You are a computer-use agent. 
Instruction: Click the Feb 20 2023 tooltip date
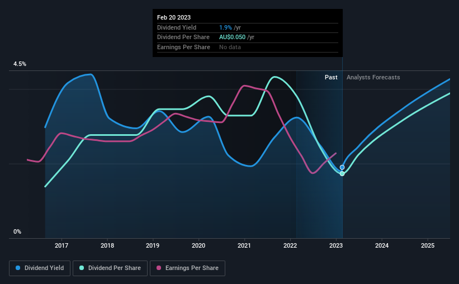click(174, 17)
